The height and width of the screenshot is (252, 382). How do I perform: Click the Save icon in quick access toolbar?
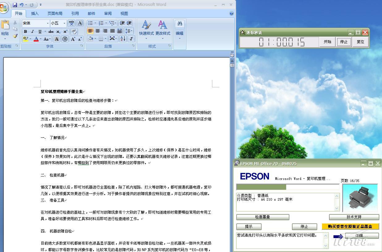pos(15,5)
